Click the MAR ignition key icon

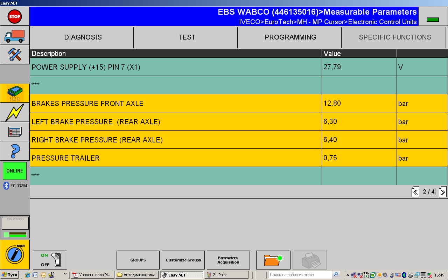click(x=15, y=254)
